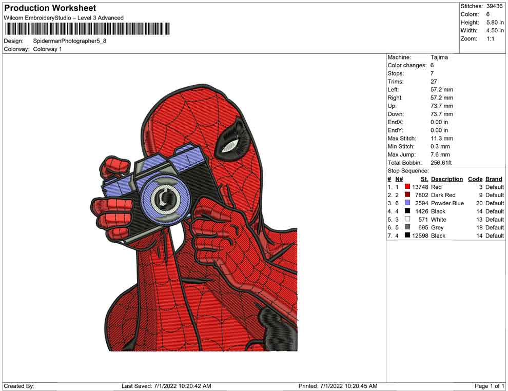
Task: Click the 'Stop Sequence:' heading
Action: pos(408,171)
